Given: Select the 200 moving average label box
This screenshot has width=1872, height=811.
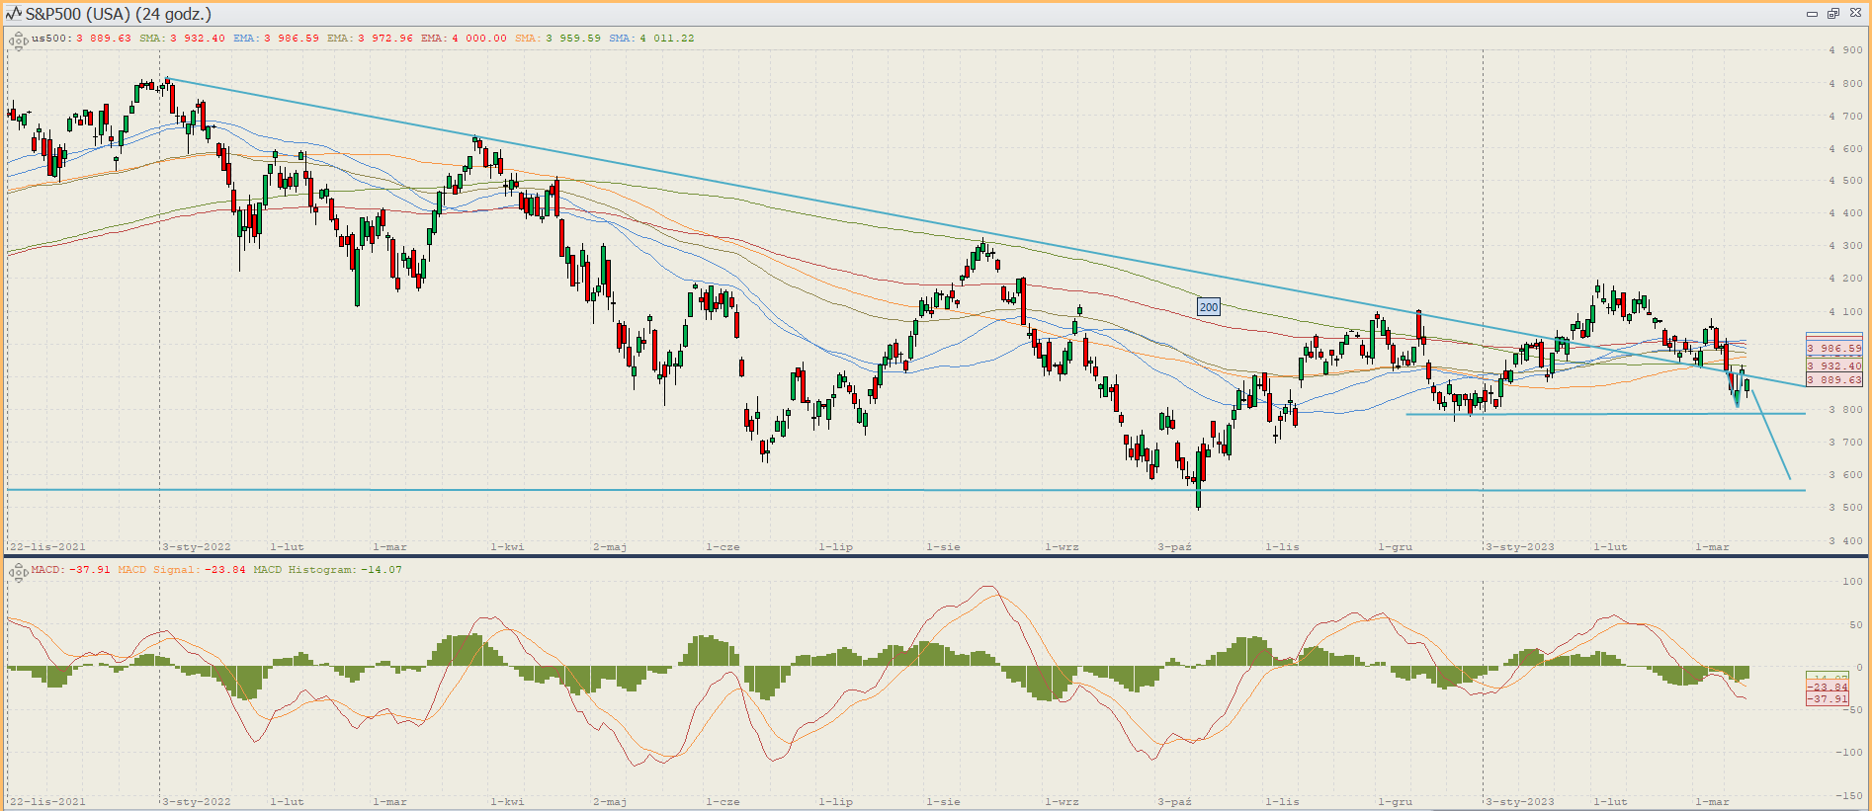Looking at the screenshot, I should (1209, 307).
